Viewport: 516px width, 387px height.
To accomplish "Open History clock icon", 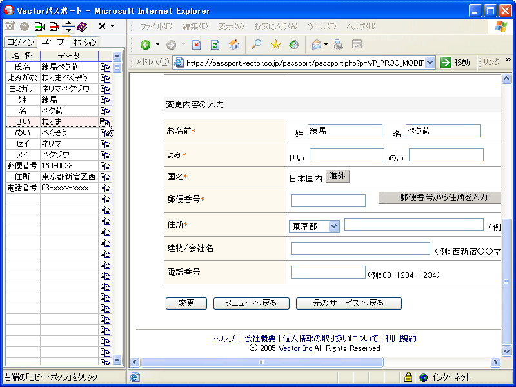I will click(x=294, y=45).
